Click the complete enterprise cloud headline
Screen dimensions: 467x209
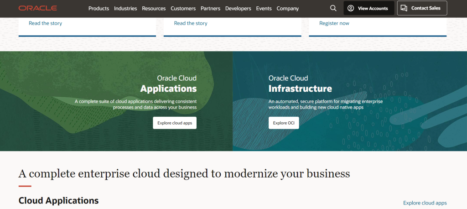click(x=184, y=174)
